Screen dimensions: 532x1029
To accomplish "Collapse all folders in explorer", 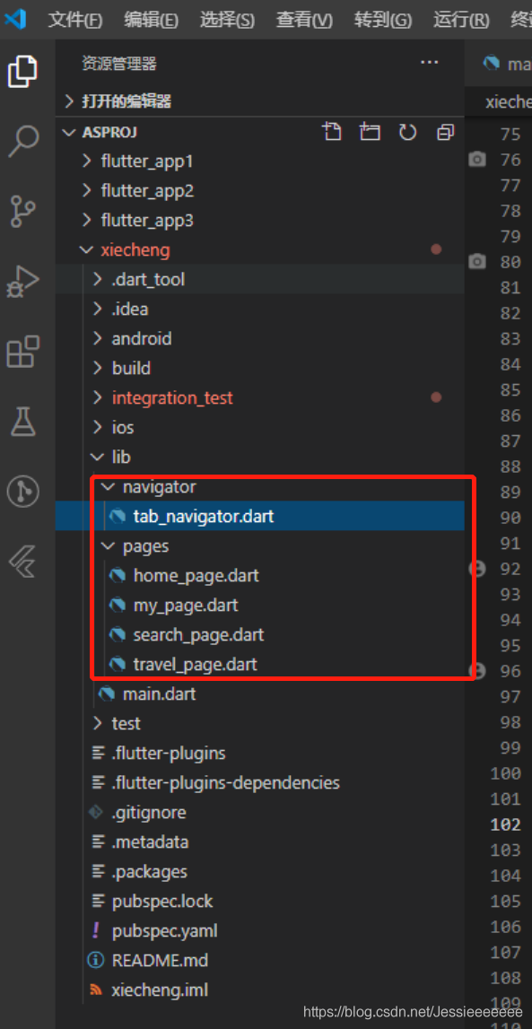I will (445, 132).
